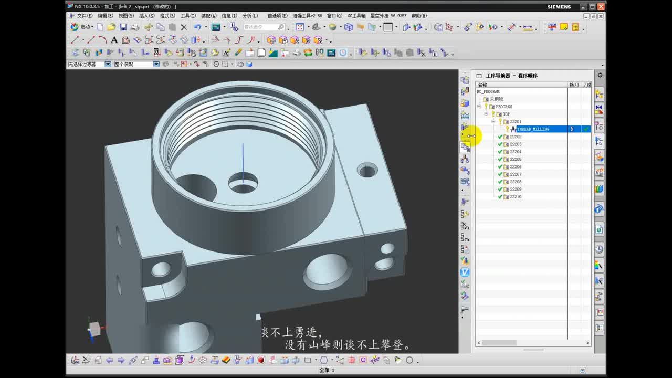
Task: Open the 工具(T) menu
Action: pyautogui.click(x=188, y=16)
